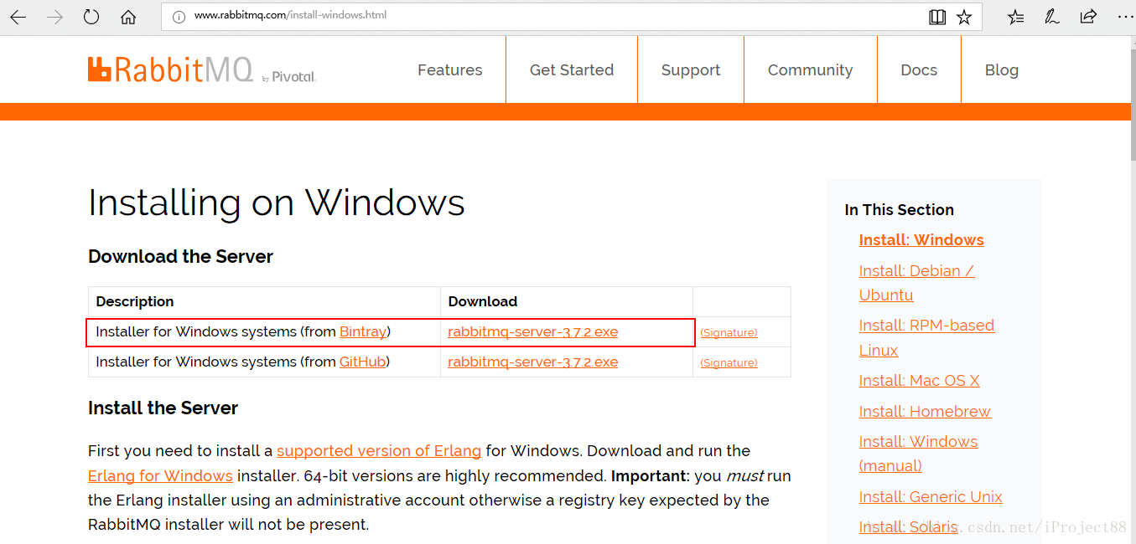1136x544 pixels.
Task: Open Install: Windows (manual) sidebar link
Action: pos(918,453)
